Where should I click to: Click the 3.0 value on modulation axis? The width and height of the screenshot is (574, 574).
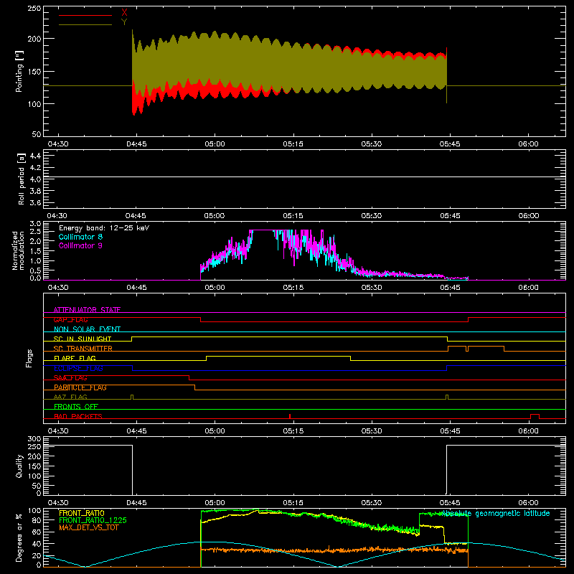point(35,224)
